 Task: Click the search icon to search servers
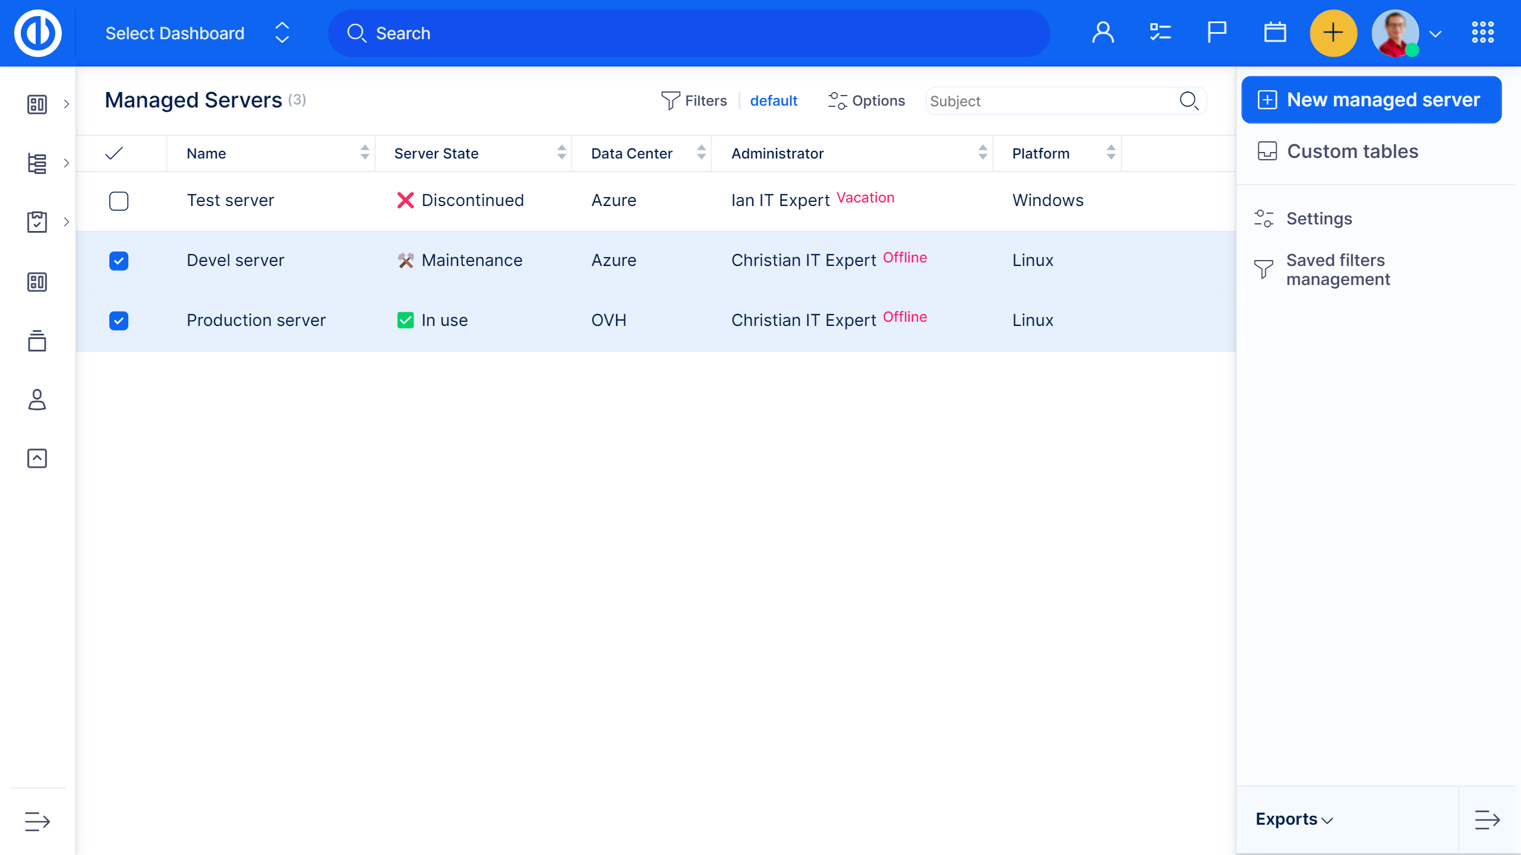click(x=1189, y=100)
